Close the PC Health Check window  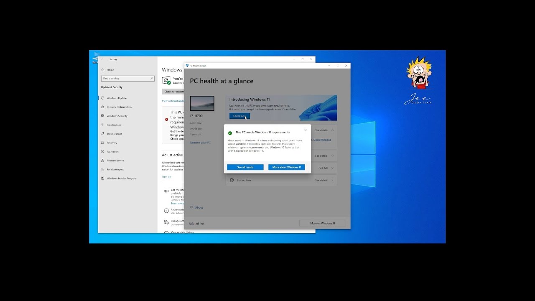(x=346, y=66)
